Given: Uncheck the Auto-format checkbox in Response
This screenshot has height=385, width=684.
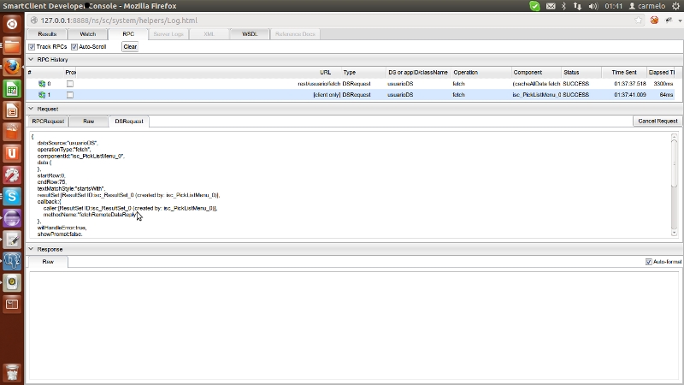Looking at the screenshot, I should [x=649, y=261].
